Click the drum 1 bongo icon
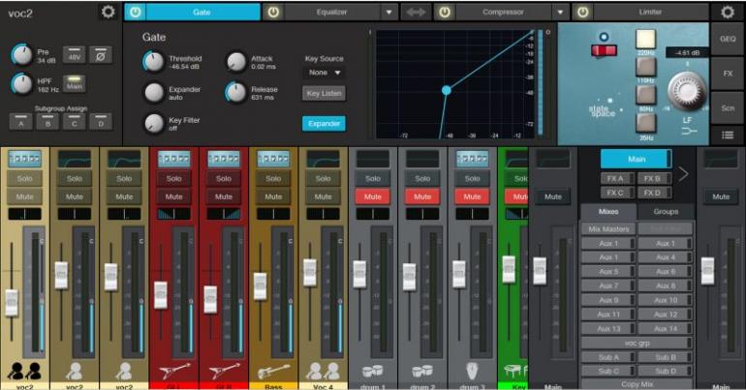The width and height of the screenshot is (746, 390). click(x=373, y=371)
